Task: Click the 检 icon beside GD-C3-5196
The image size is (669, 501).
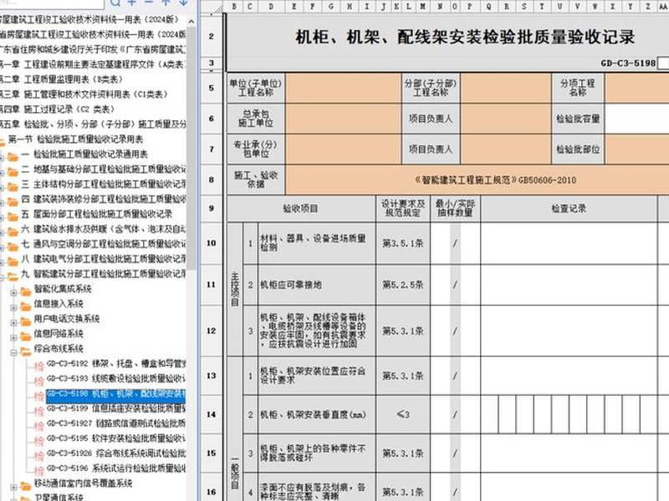Action: tap(39, 470)
